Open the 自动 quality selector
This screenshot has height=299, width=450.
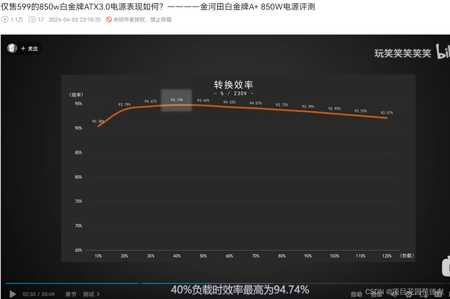(x=356, y=294)
